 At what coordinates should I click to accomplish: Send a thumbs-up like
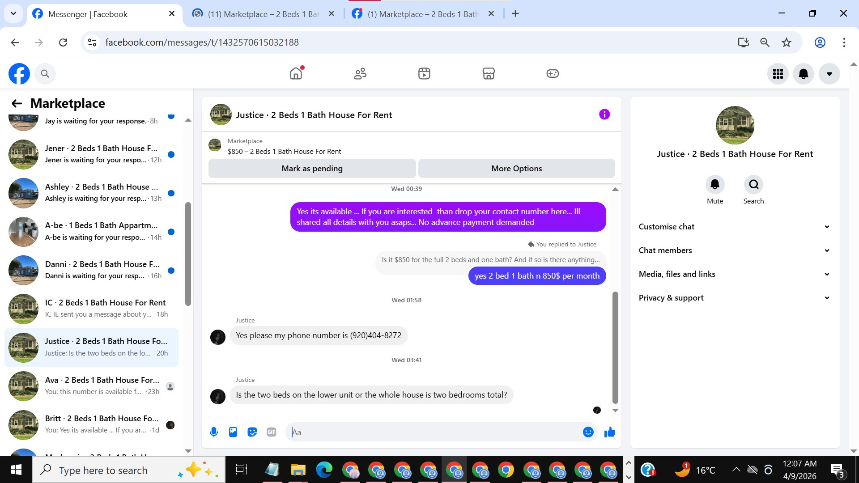coord(610,432)
